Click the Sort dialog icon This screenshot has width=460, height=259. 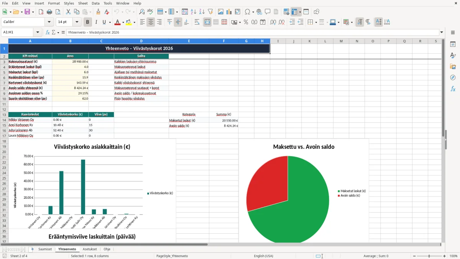(185, 12)
